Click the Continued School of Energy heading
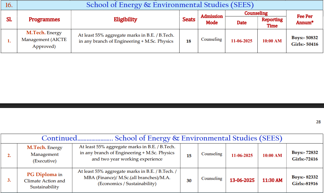This screenshot has width=324, height=193. point(162,138)
